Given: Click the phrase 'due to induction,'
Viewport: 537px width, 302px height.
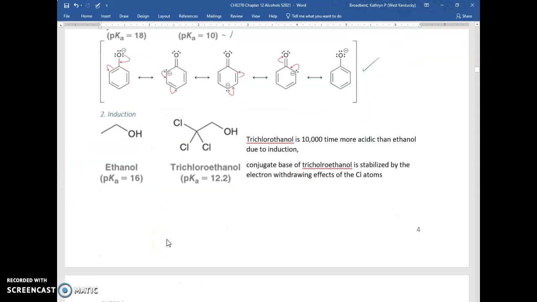Looking at the screenshot, I should 272,149.
